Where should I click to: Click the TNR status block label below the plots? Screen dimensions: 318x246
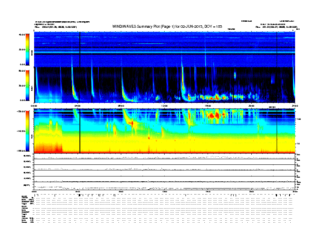23,216
